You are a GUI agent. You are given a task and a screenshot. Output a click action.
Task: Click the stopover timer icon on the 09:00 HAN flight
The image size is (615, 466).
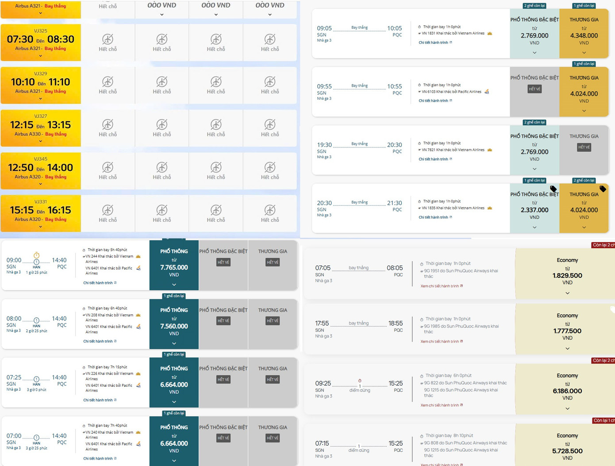coord(37,255)
